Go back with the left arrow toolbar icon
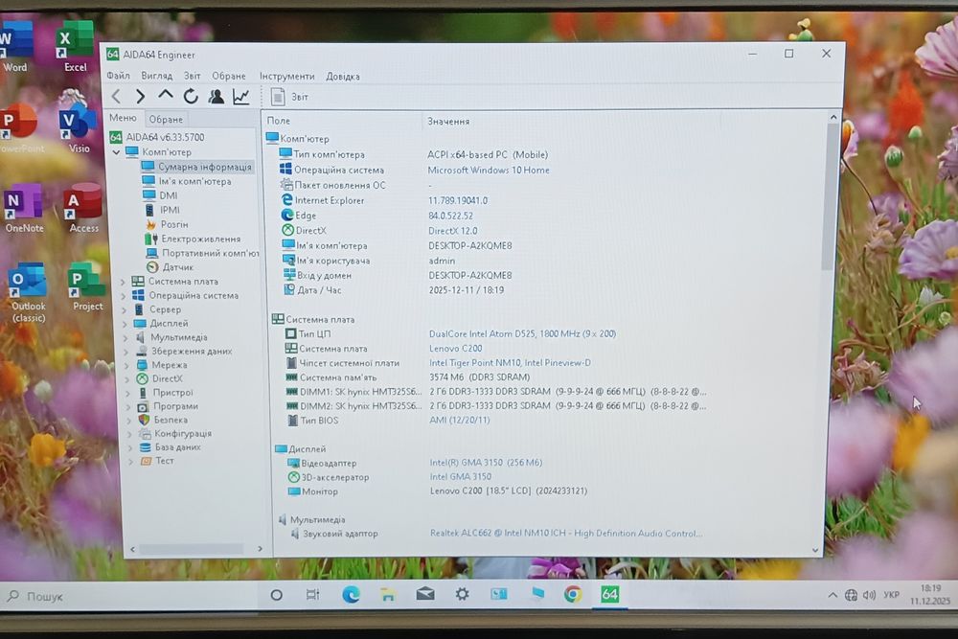The image size is (958, 639). pos(116,96)
